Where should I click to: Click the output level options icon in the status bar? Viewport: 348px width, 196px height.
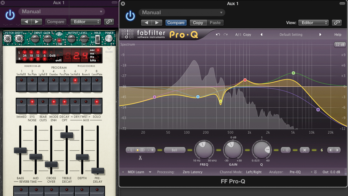[315, 172]
